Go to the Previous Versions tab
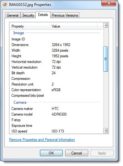Image resolution: width=123 pixels, height=166 pixels. tap(65, 15)
